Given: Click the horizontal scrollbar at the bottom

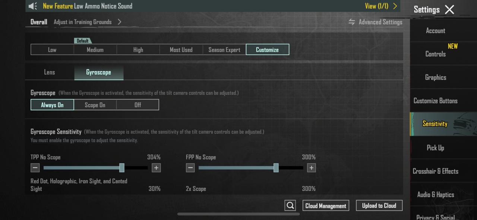Looking at the screenshot, I should (x=238, y=214).
